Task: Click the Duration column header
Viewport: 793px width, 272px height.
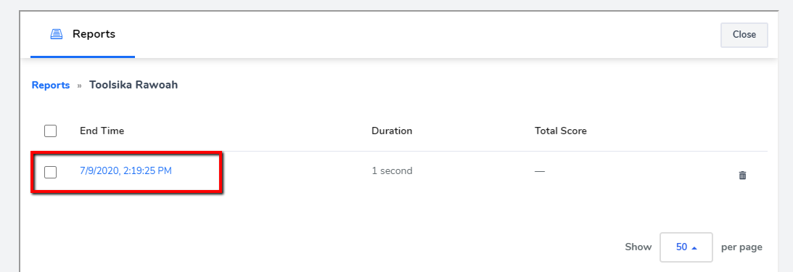Action: coord(392,131)
